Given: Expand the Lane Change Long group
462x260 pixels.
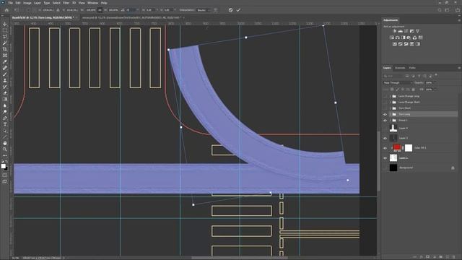Looking at the screenshot, I should (x=391, y=96).
